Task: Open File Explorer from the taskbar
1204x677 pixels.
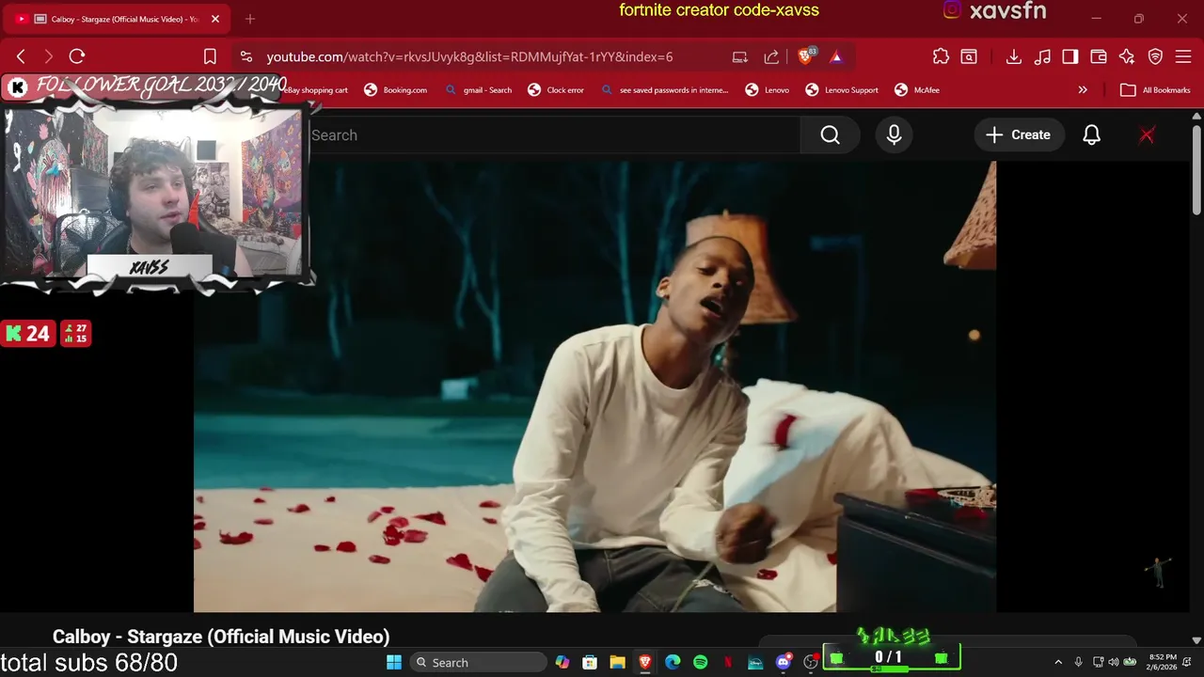Action: pos(617,662)
